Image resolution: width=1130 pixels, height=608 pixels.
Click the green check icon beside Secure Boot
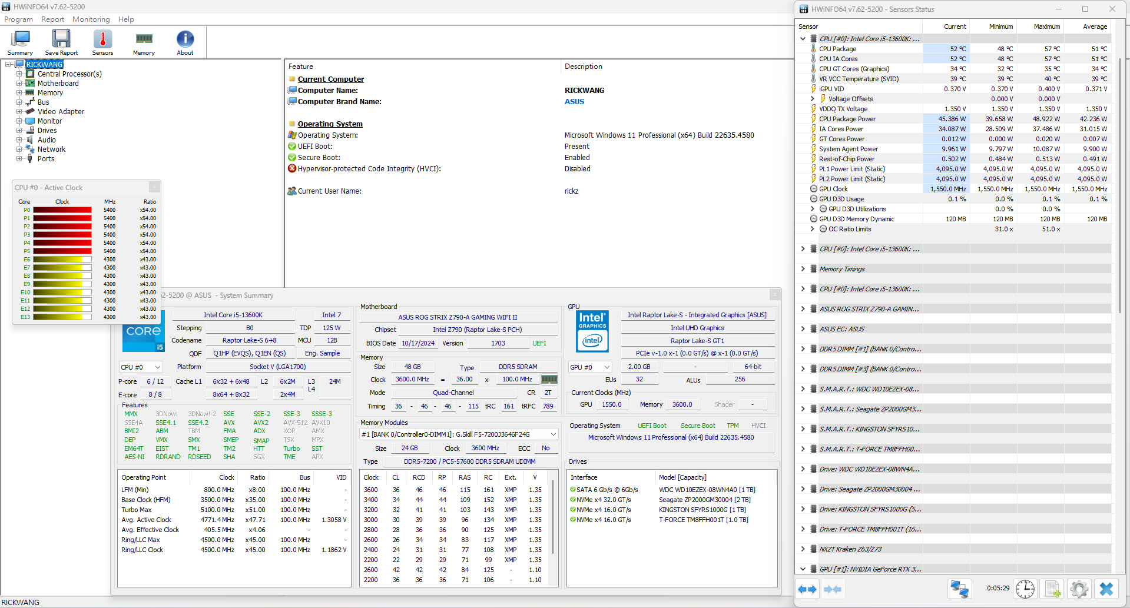[x=292, y=158]
